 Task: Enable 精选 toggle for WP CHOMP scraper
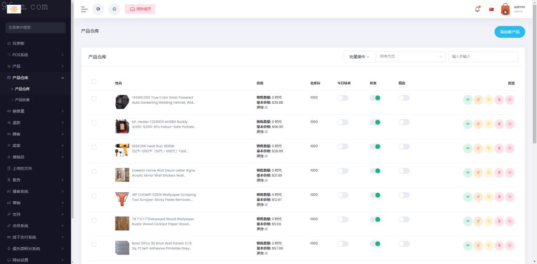pyautogui.click(x=404, y=195)
